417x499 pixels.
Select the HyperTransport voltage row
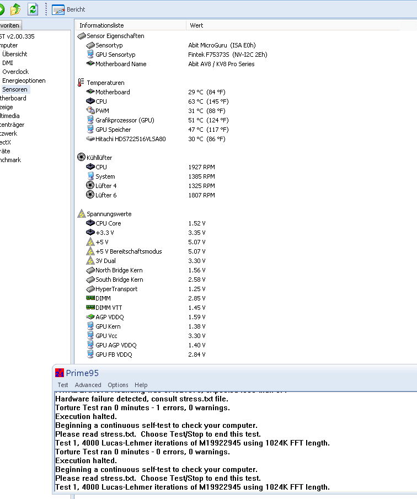click(146, 289)
